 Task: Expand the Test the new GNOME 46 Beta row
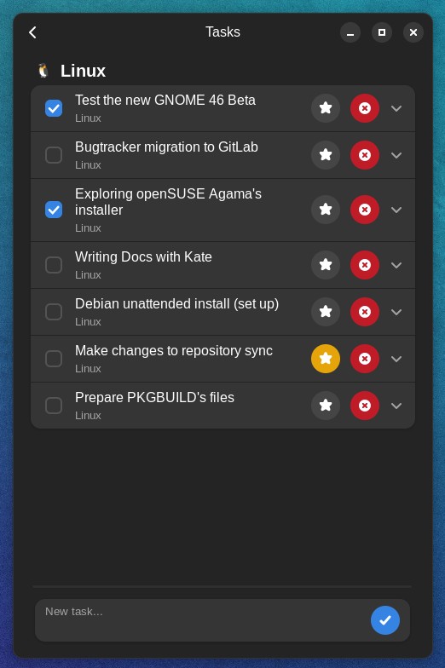click(x=396, y=108)
